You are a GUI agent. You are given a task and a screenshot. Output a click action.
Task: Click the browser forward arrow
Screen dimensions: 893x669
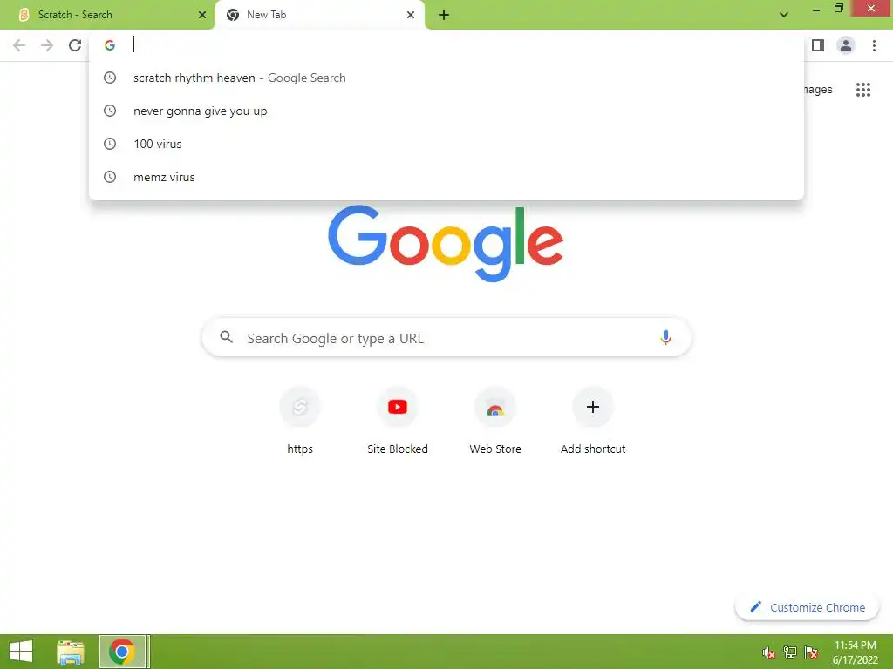pos(47,45)
